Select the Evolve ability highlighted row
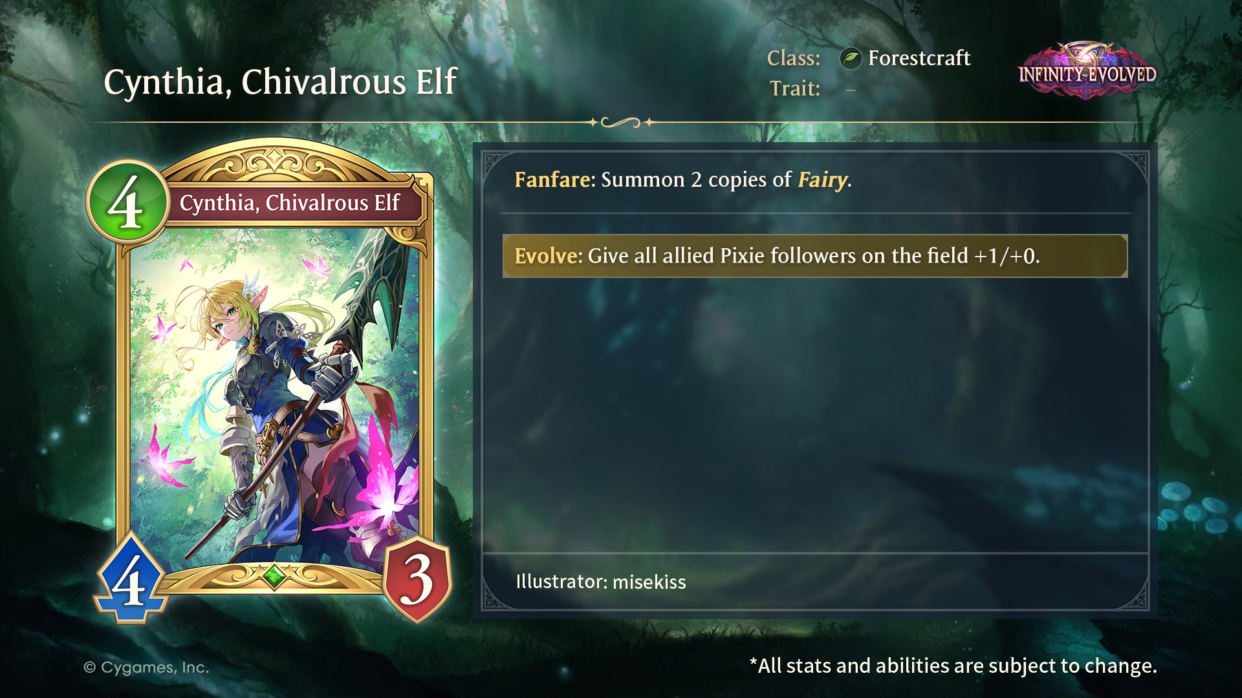 pyautogui.click(x=815, y=256)
